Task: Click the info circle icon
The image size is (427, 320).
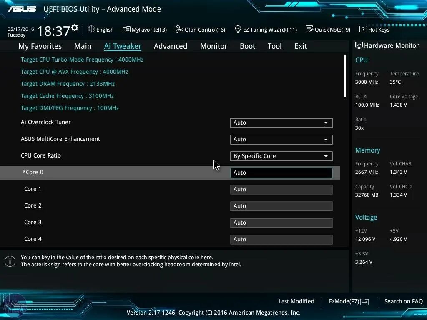Action: coord(10,261)
